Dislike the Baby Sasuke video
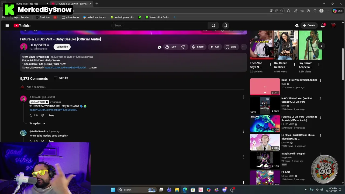The image size is (345, 194). (x=183, y=47)
